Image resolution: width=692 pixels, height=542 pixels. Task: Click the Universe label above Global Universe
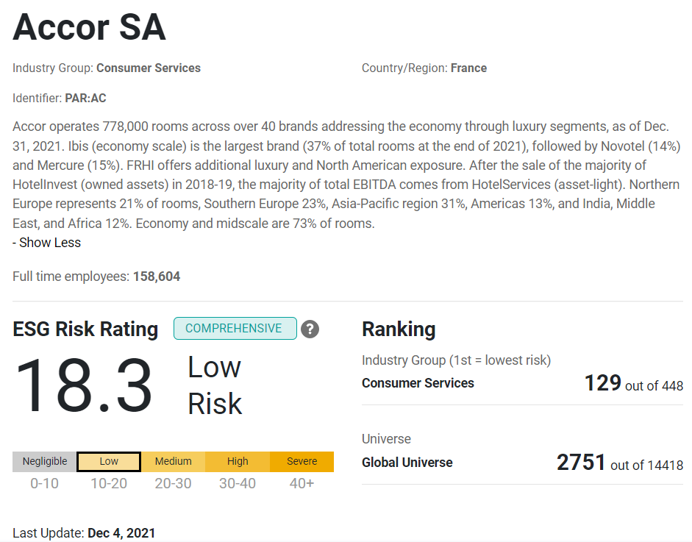[x=386, y=439]
